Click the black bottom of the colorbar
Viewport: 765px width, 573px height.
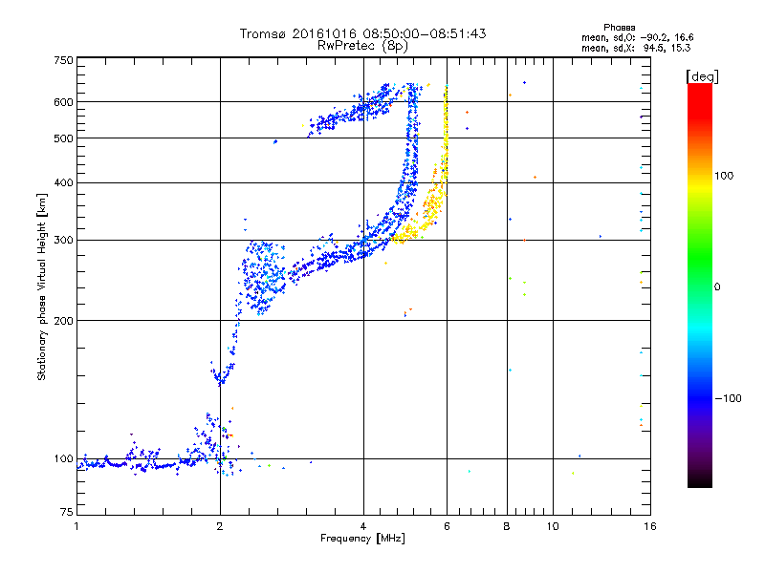click(700, 480)
